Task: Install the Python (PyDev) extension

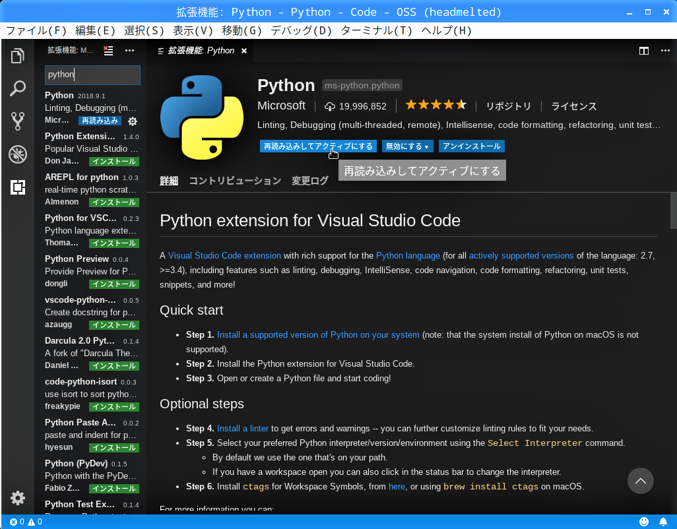Action: (x=114, y=489)
